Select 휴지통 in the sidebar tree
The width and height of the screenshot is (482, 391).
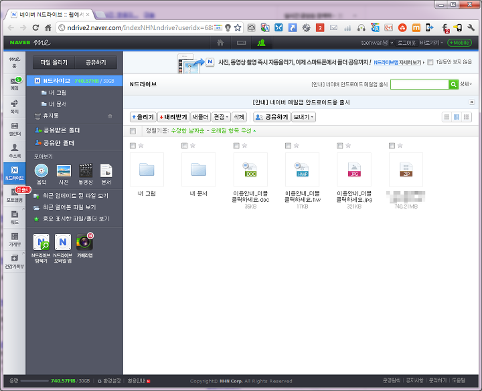(51, 116)
